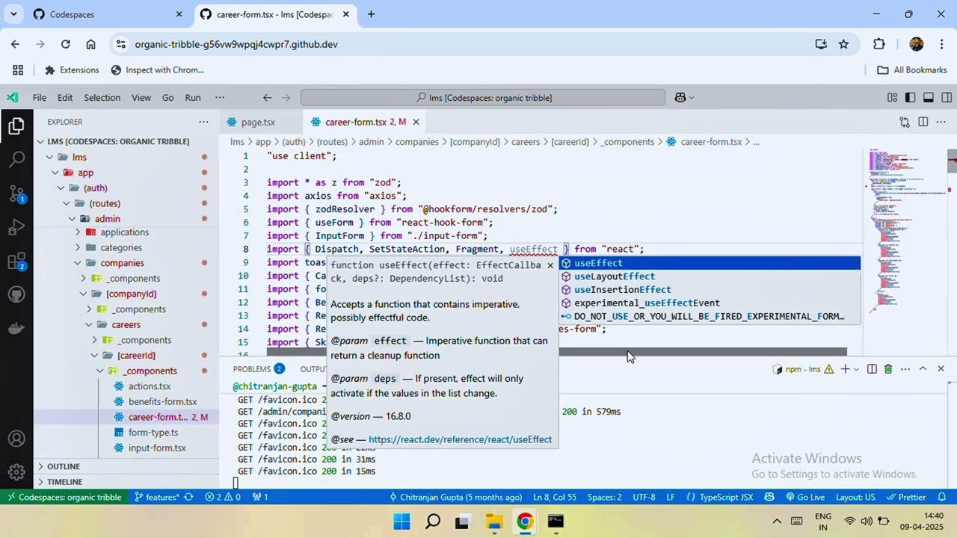Open Chrome's extensions puzzle icon
957x538 pixels.
[879, 44]
